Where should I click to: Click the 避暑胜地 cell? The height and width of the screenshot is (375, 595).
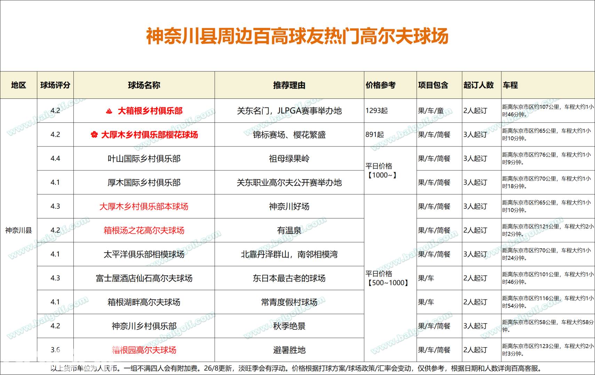[289, 350]
